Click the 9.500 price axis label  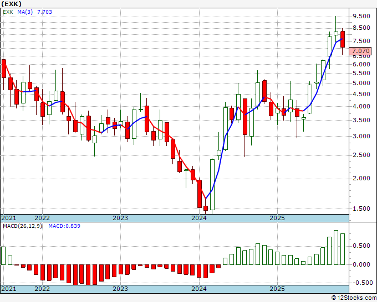pos(361,16)
